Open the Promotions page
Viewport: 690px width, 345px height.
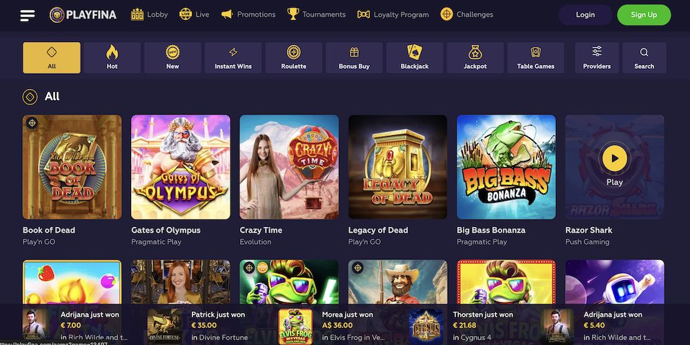tap(248, 14)
